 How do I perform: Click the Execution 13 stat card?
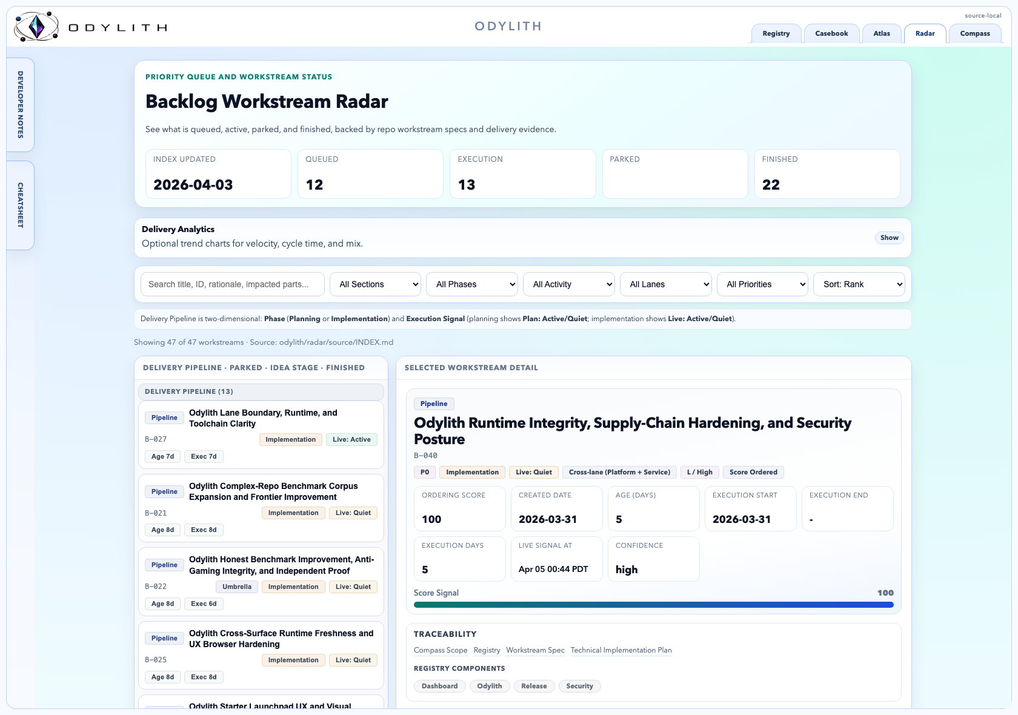point(523,174)
